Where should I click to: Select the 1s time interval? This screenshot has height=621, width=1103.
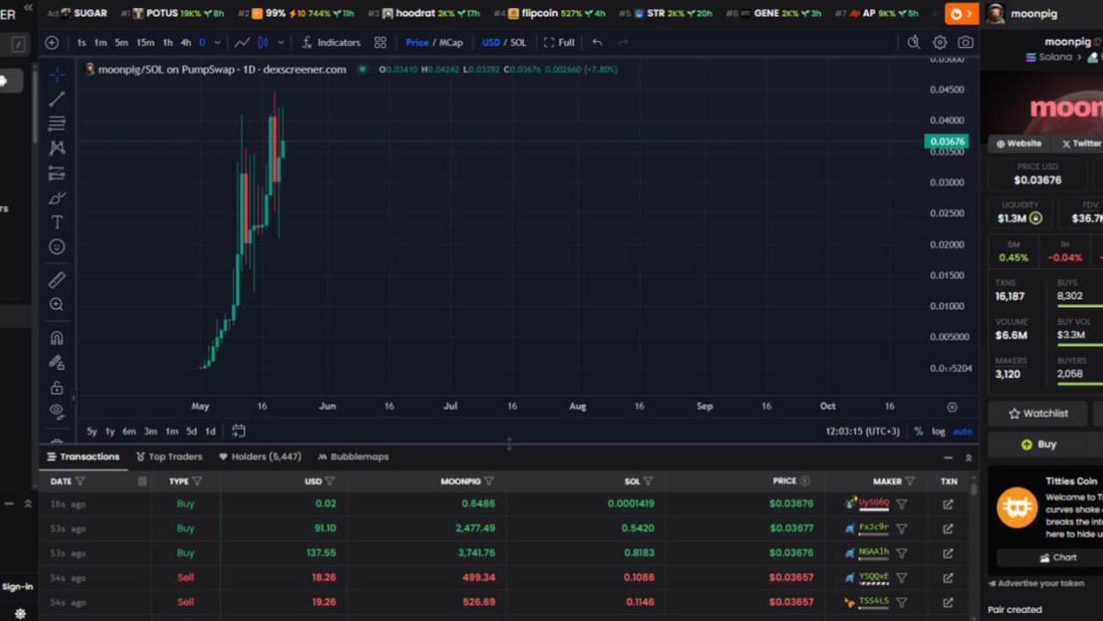(x=81, y=43)
